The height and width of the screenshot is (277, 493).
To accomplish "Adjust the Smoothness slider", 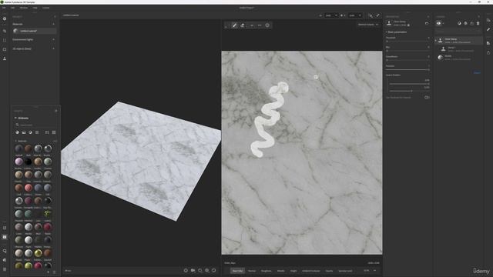I will (407, 60).
